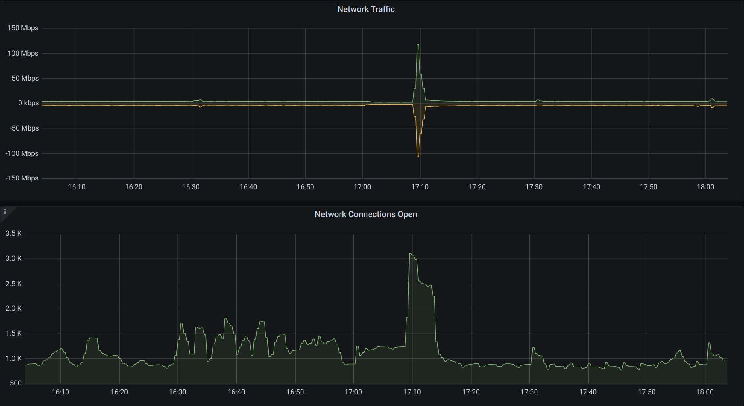
Task: Click the 17:10 time label on traffic chart
Action: coord(420,187)
